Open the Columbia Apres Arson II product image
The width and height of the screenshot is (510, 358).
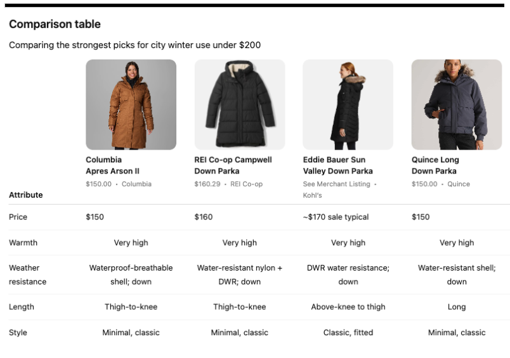tap(131, 105)
